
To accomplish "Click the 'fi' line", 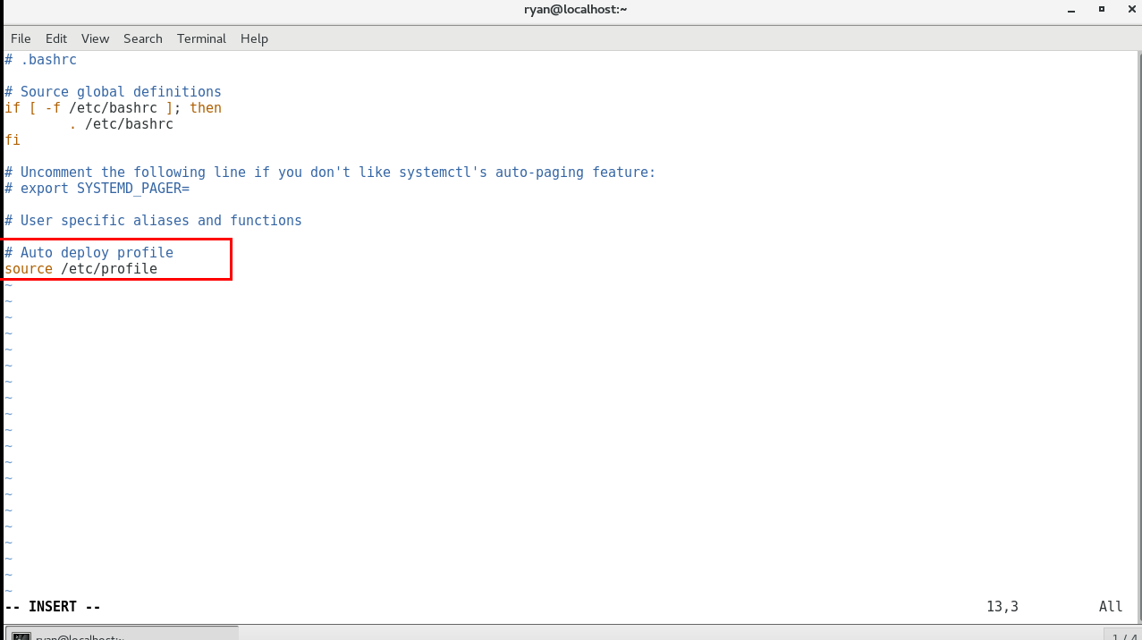I will pyautogui.click(x=13, y=140).
